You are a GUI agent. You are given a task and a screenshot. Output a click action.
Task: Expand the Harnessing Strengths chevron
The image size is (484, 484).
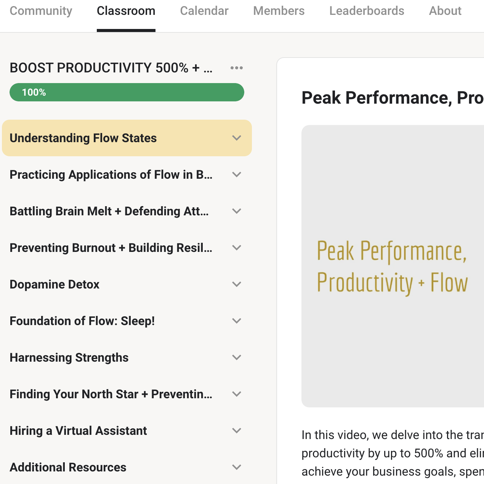click(237, 357)
